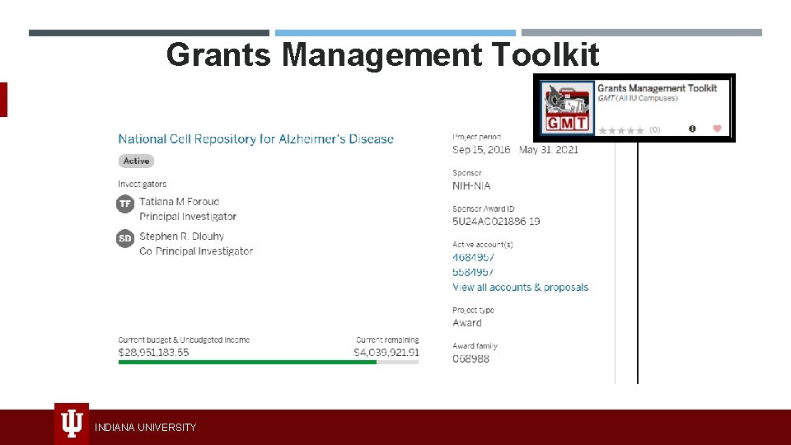The height and width of the screenshot is (445, 791).
Task: Click the GMT (All IU Campuses) subtitle
Action: tap(638, 98)
